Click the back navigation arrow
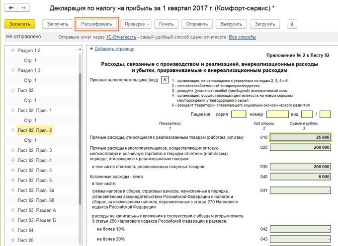This screenshot has height=246, width=338. click(11, 8)
